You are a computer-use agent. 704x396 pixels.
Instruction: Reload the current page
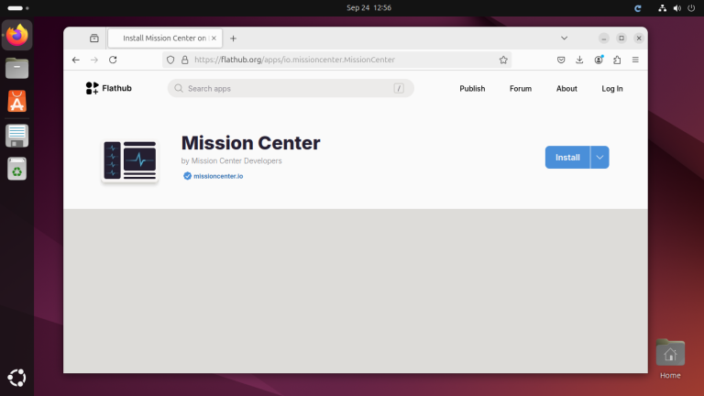[113, 60]
